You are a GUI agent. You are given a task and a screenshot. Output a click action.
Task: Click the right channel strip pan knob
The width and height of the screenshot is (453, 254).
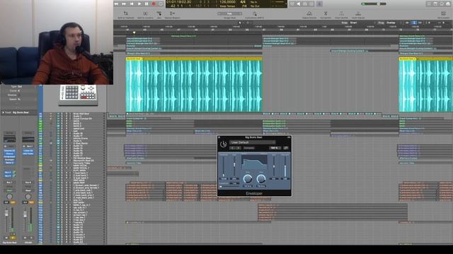click(28, 197)
